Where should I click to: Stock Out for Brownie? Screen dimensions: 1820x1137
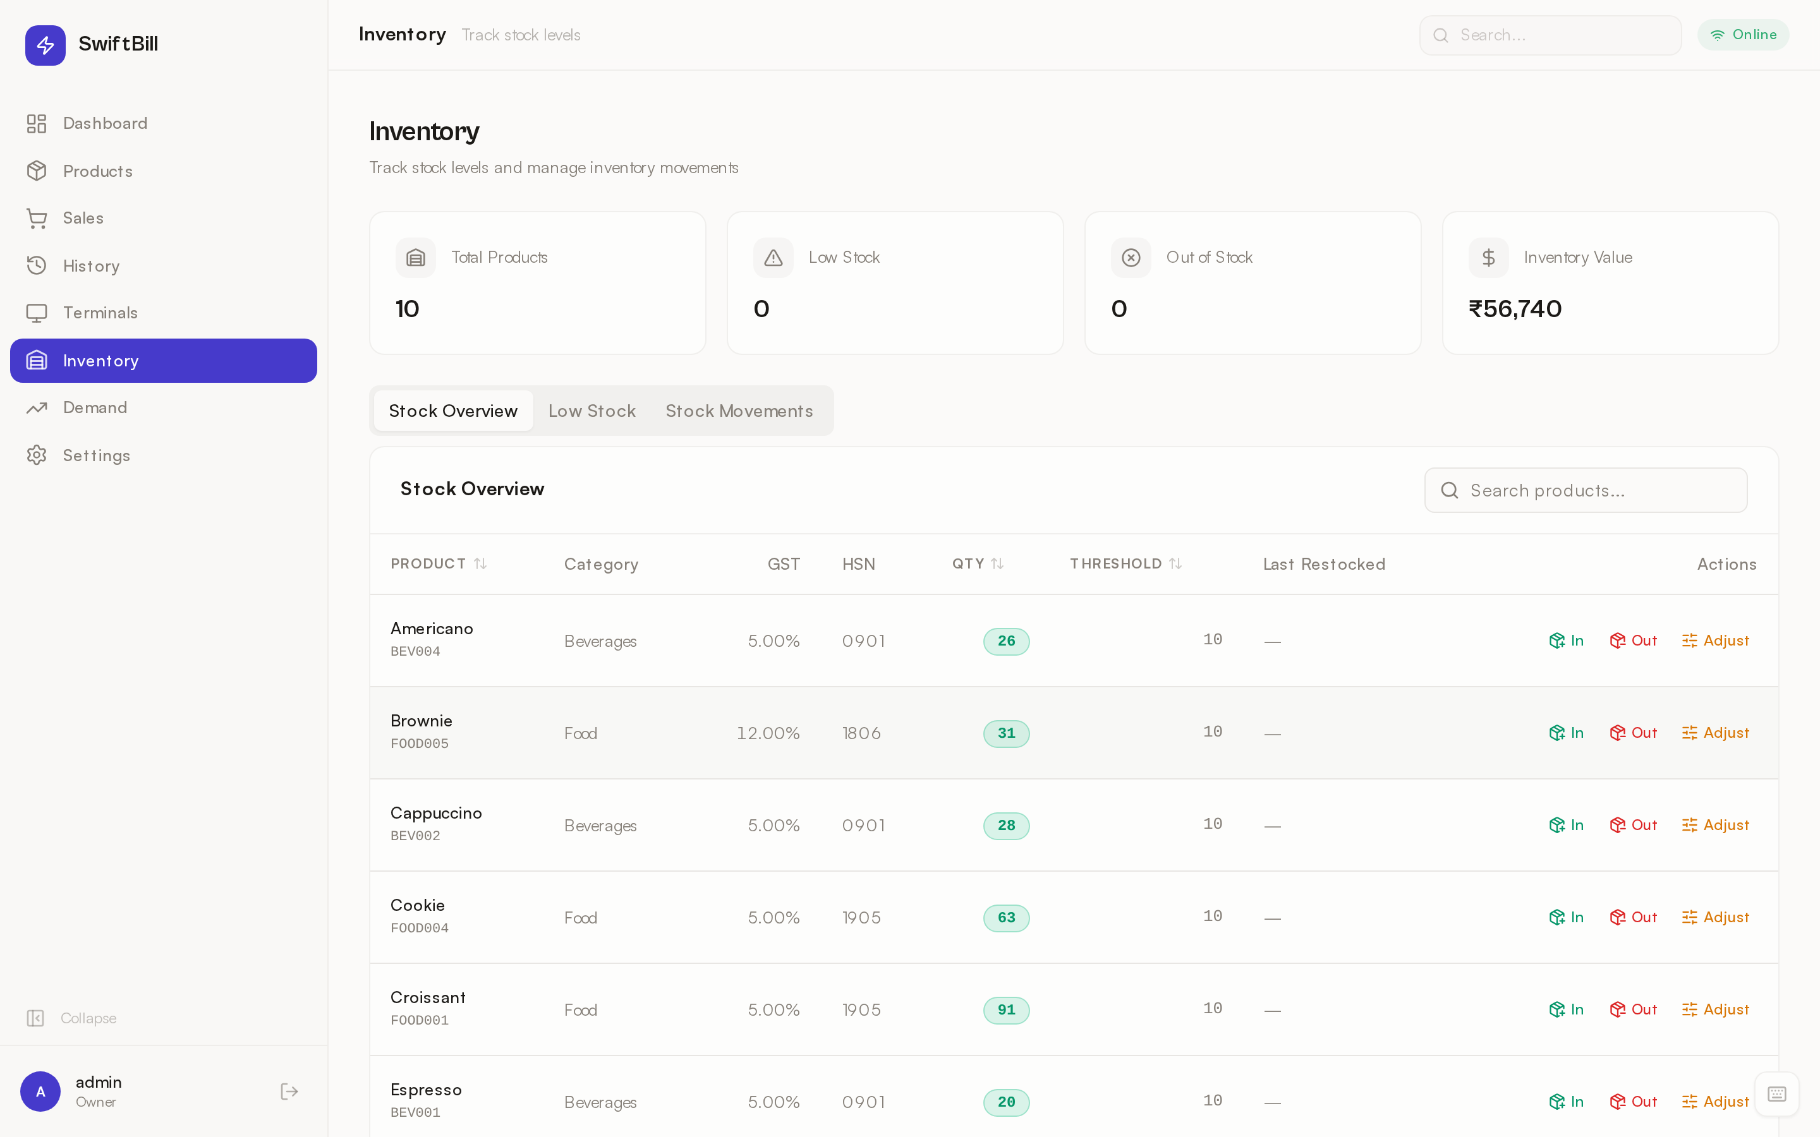click(1633, 733)
